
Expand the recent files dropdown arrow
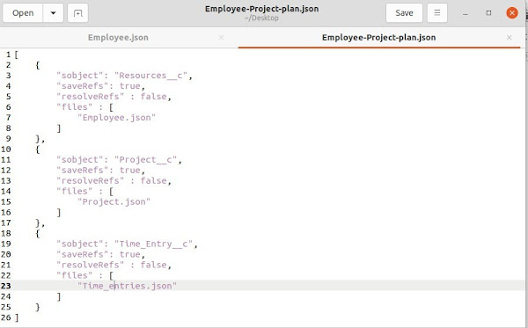click(53, 13)
